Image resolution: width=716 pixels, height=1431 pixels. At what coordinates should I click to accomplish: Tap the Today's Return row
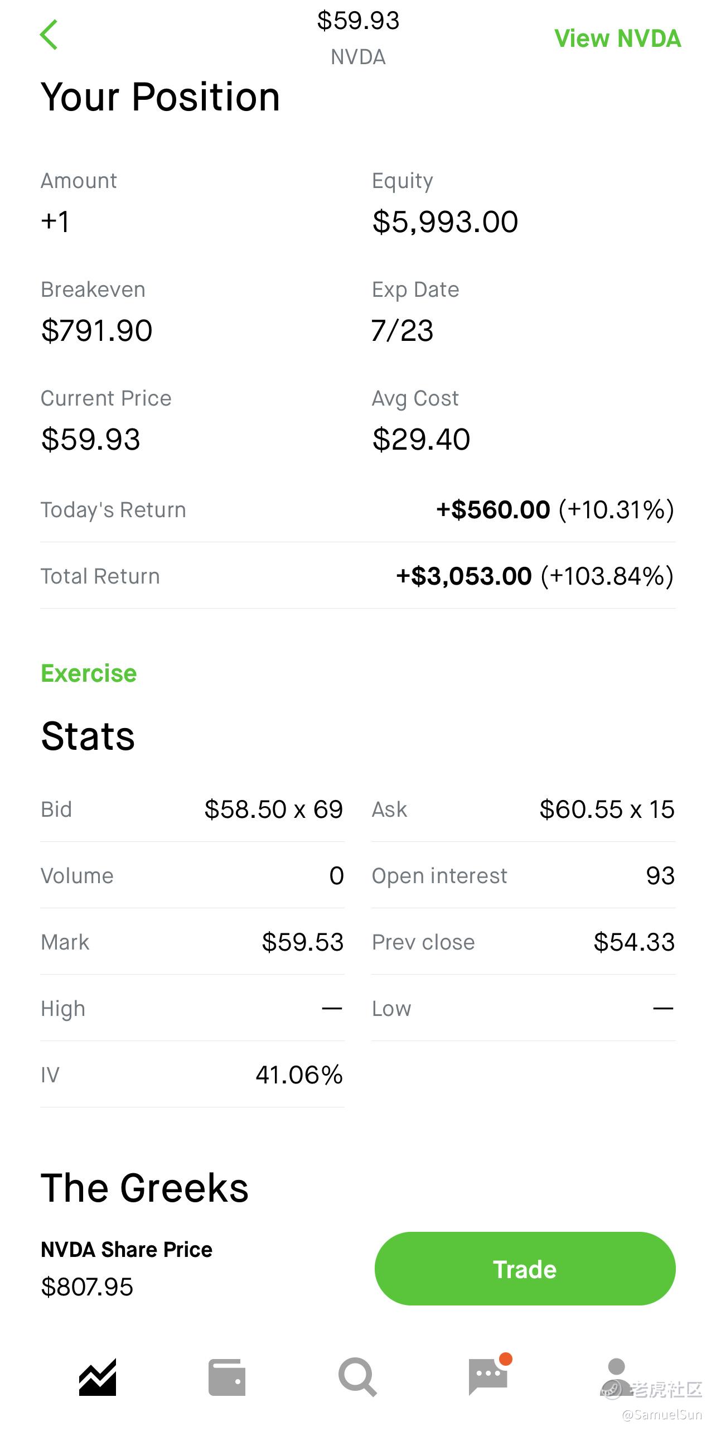[x=357, y=510]
